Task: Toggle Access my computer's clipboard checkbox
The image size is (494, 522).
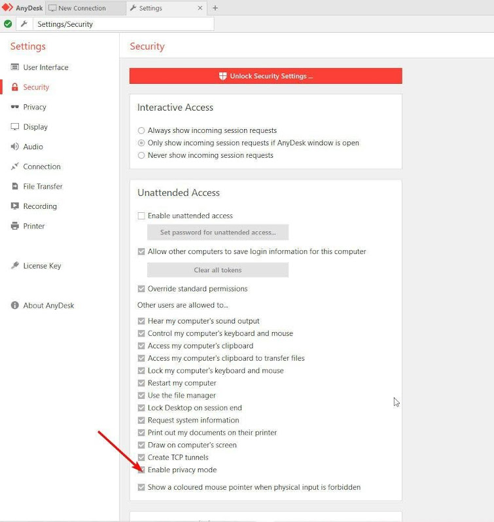Action: tap(141, 346)
